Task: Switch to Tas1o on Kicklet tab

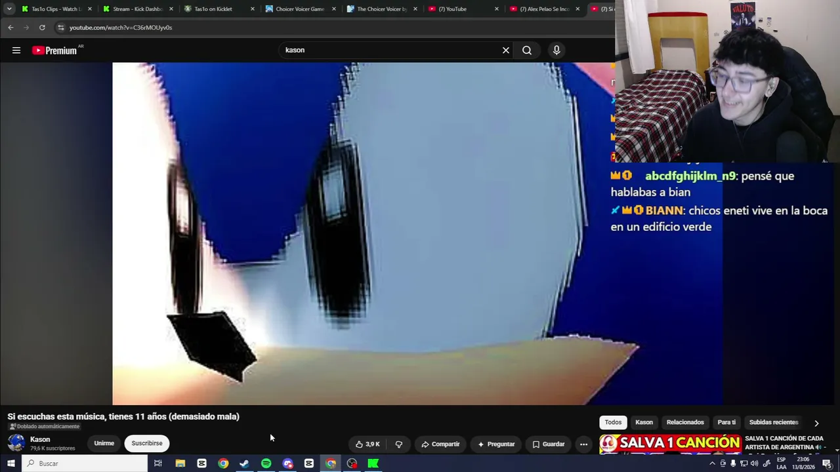Action: (x=219, y=9)
